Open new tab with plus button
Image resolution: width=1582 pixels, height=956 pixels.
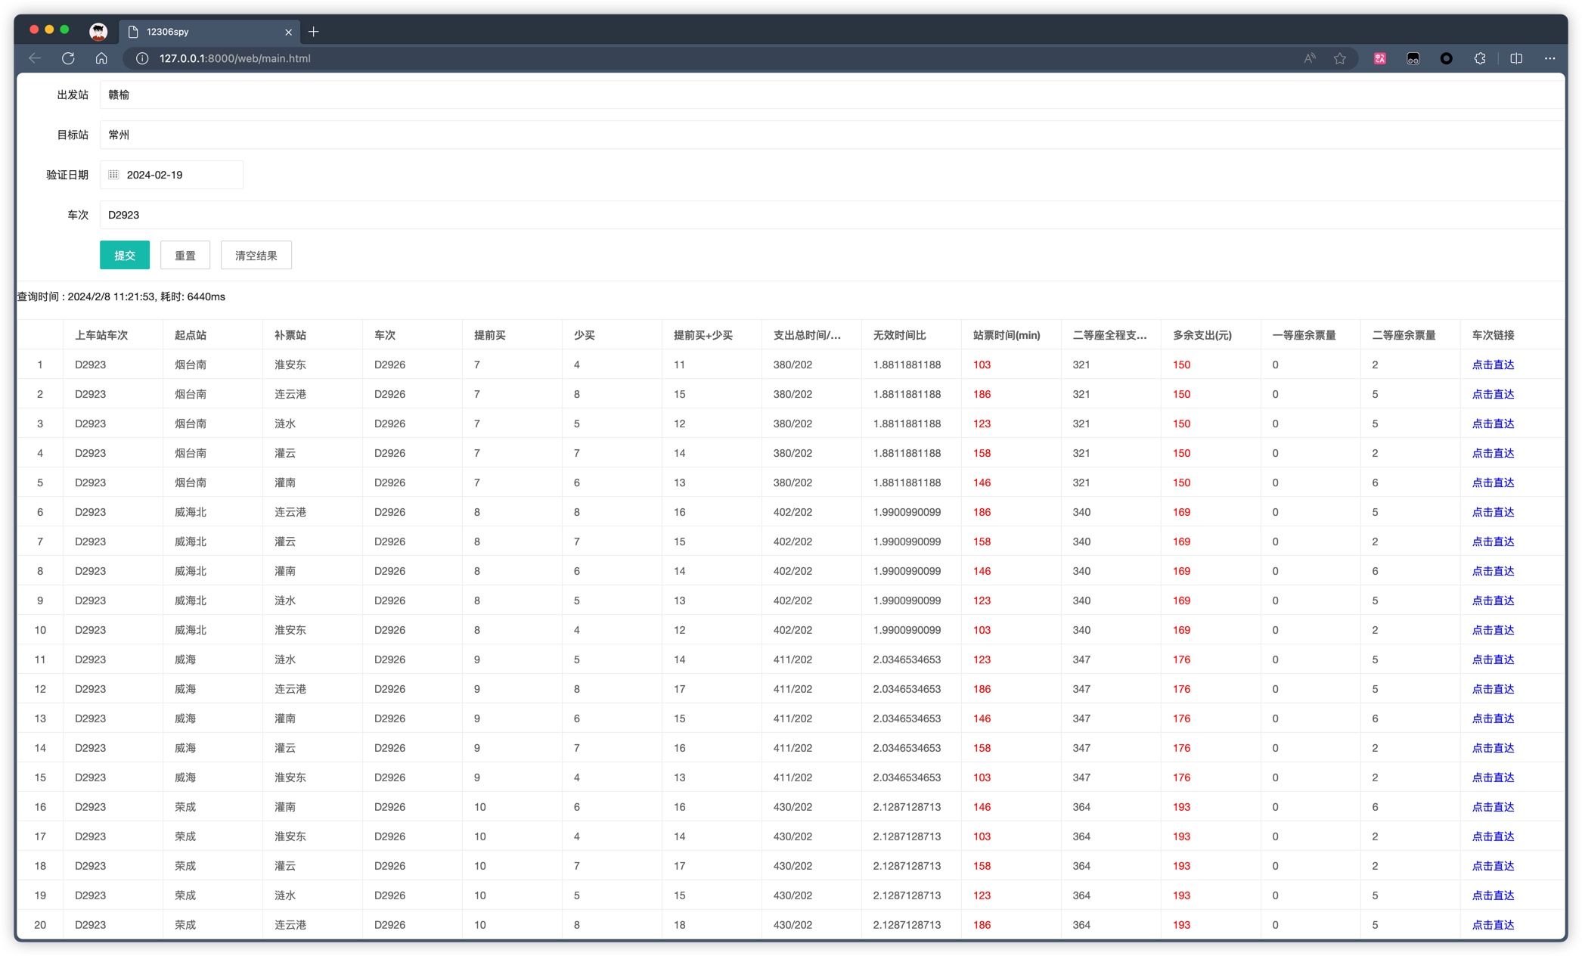pos(314,32)
